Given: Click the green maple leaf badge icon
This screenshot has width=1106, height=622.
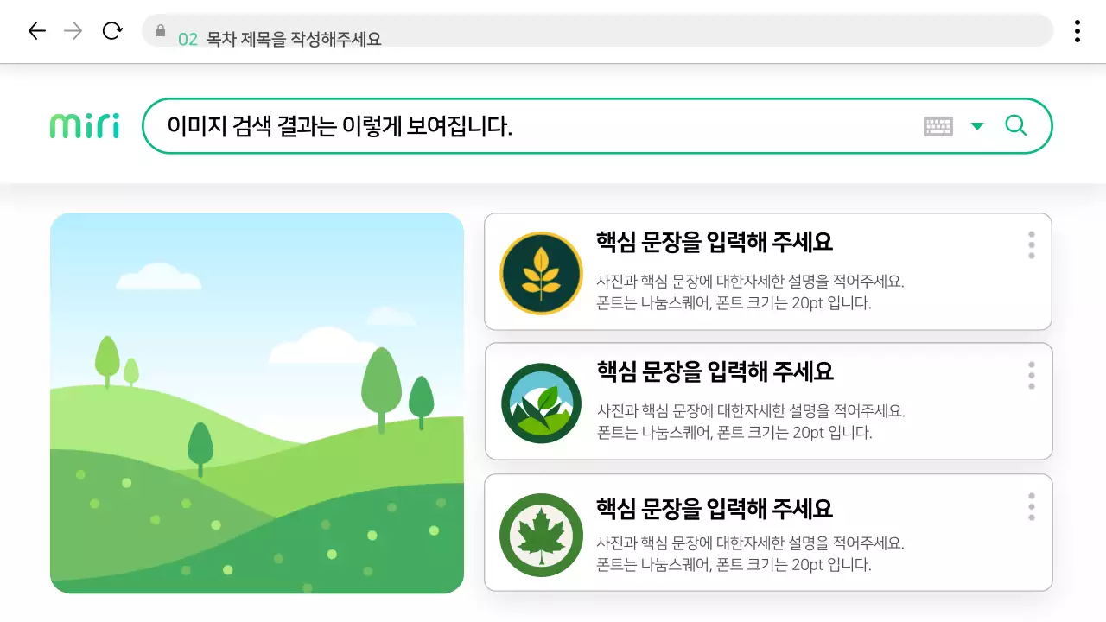Looking at the screenshot, I should pyautogui.click(x=540, y=534).
